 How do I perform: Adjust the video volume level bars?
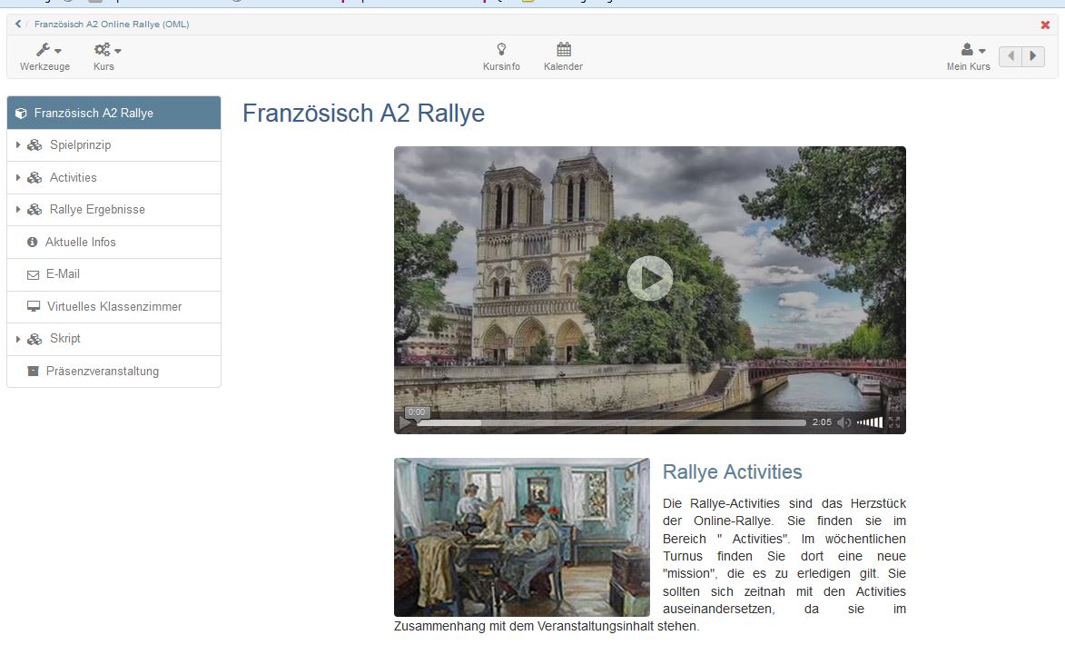(870, 422)
